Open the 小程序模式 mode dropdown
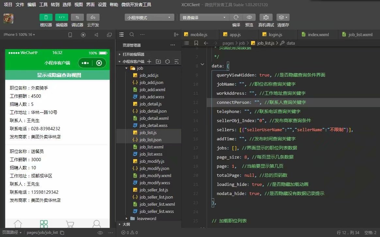 point(149,17)
